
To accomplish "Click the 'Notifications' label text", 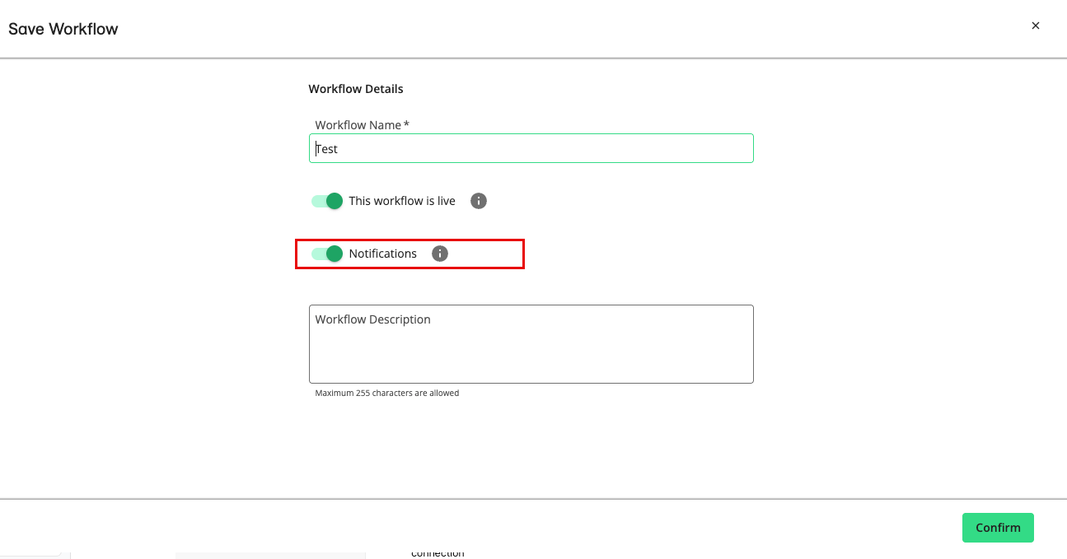I will (383, 254).
